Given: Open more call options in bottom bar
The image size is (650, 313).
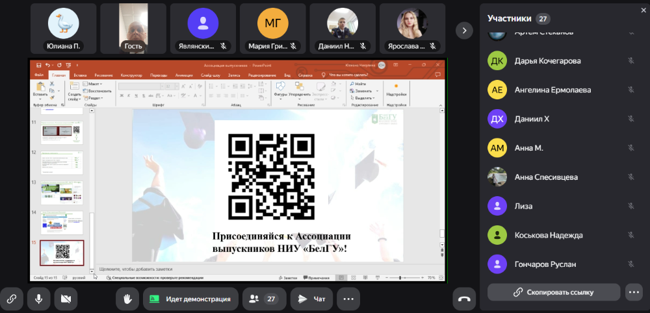Looking at the screenshot, I should [348, 299].
